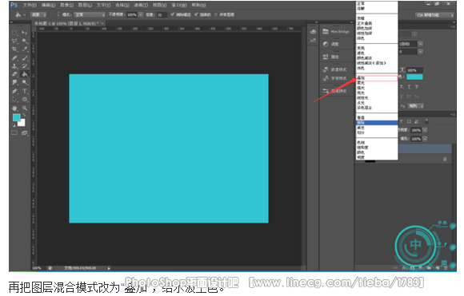Select the Zoom tool

tap(25, 109)
